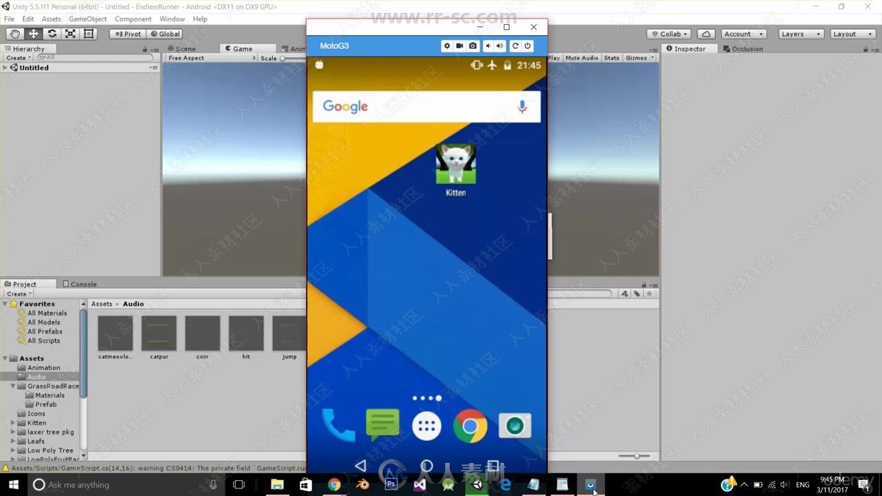This screenshot has width=882, height=496.
Task: Select the coin audio clip
Action: click(203, 338)
